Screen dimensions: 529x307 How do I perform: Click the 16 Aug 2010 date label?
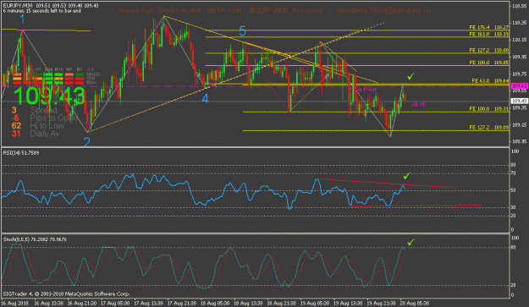tap(15, 303)
